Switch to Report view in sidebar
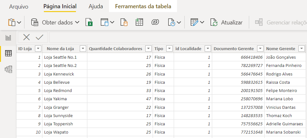Viewport: 307px width, 138px height. click(8, 37)
